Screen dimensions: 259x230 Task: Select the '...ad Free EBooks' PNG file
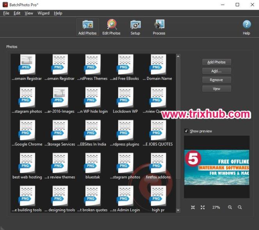[125, 68]
